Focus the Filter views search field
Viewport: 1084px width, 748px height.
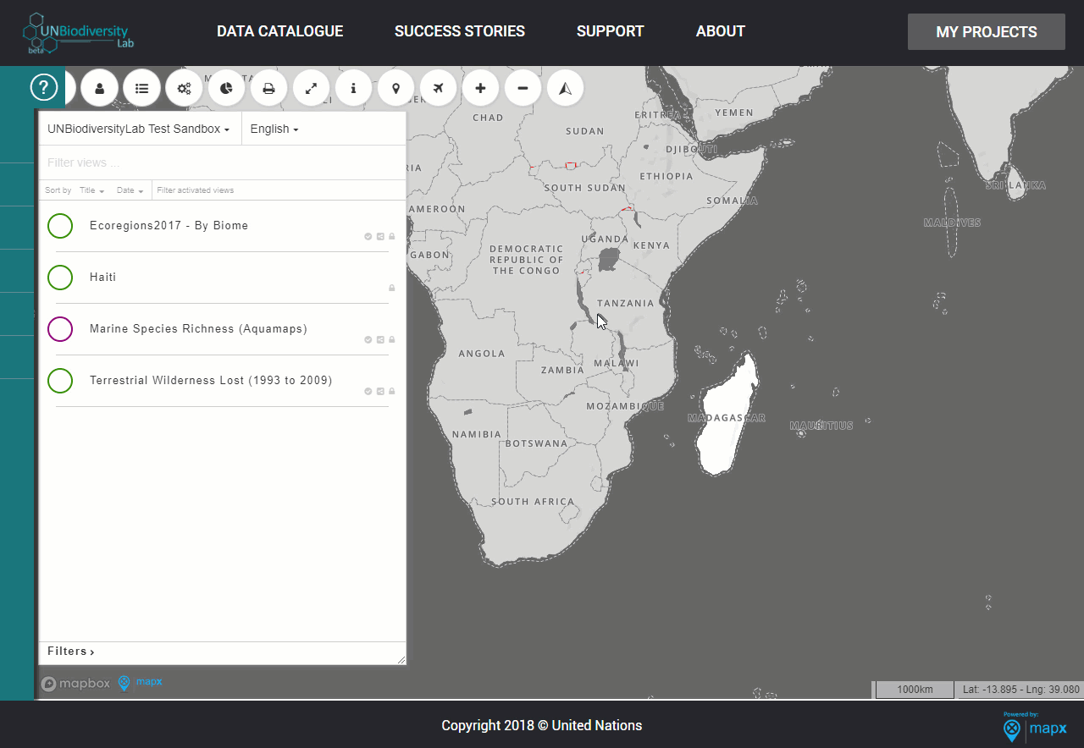222,162
